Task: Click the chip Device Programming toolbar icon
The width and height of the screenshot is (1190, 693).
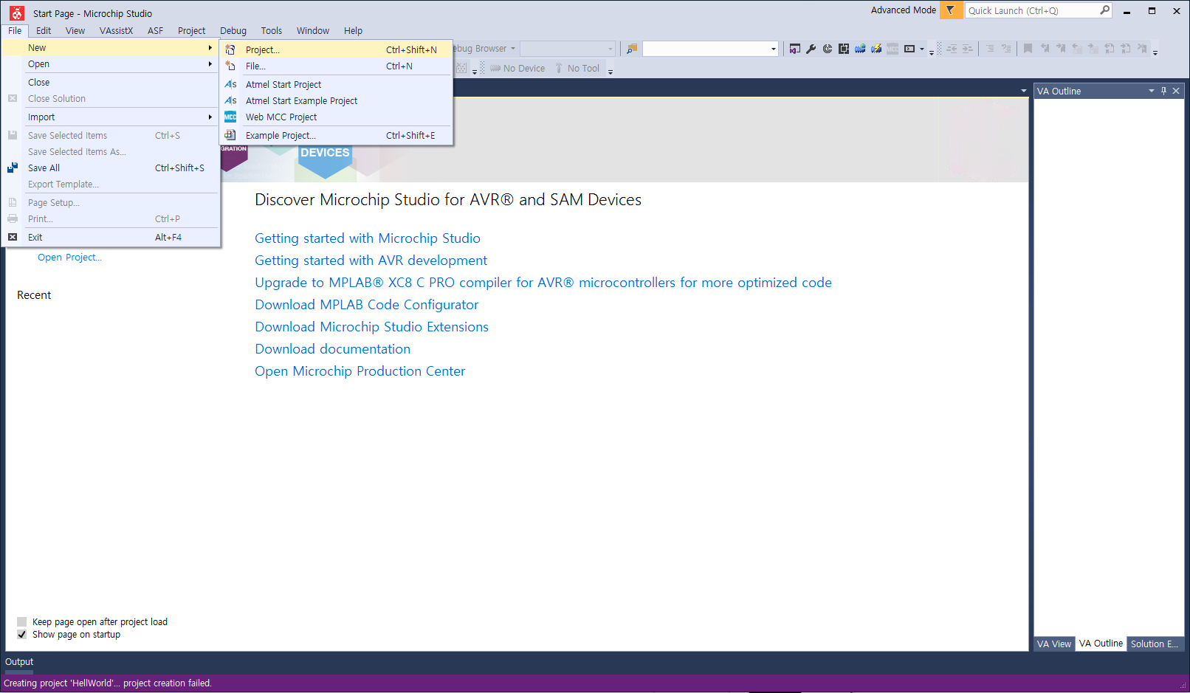Action: tap(844, 49)
